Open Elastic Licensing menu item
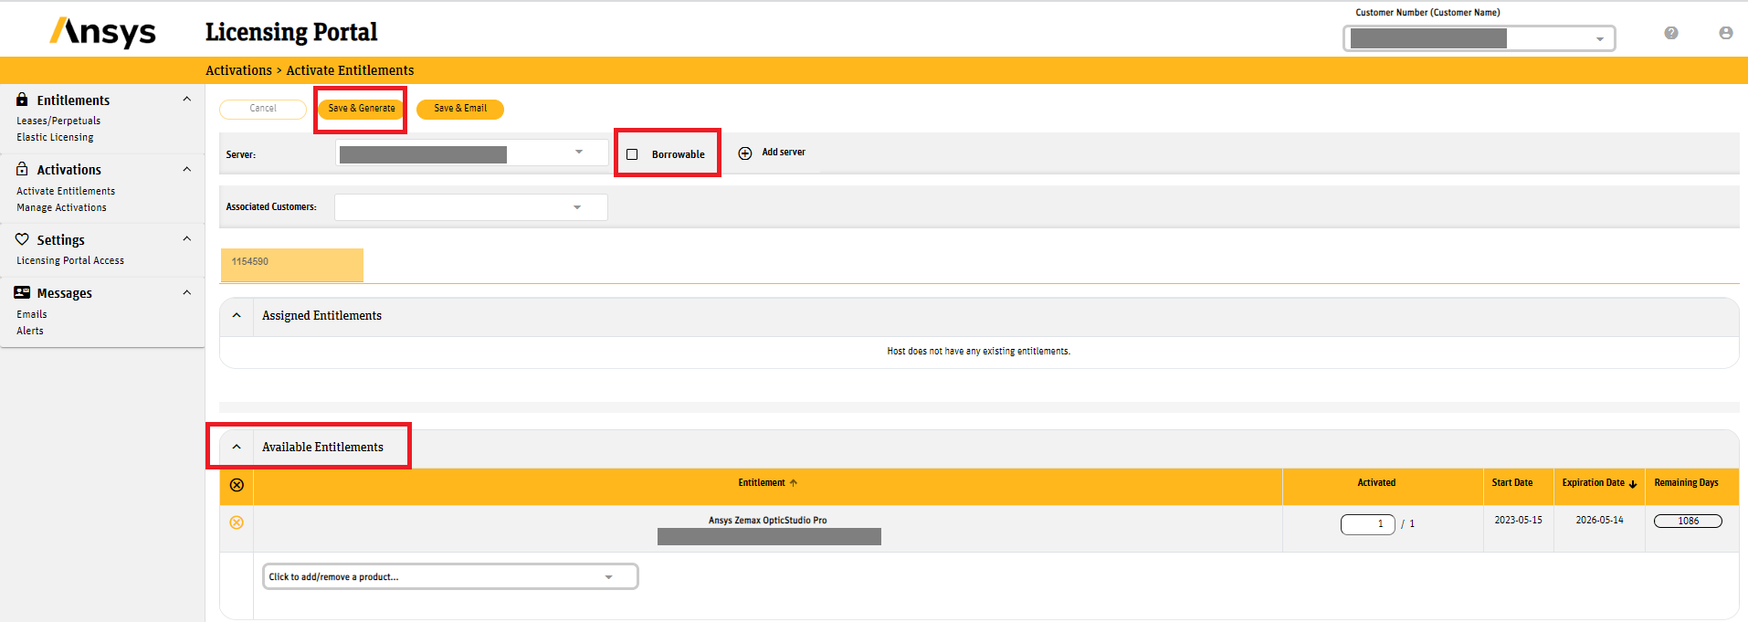The height and width of the screenshot is (622, 1748). coord(55,137)
